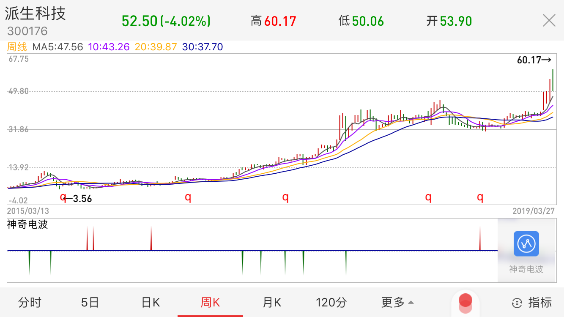Image resolution: width=564 pixels, height=317 pixels.
Task: Click the 派生科技 stock name
Action: tap(36, 14)
